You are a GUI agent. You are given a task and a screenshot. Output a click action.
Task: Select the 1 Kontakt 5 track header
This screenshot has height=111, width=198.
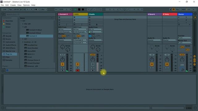[65, 14]
